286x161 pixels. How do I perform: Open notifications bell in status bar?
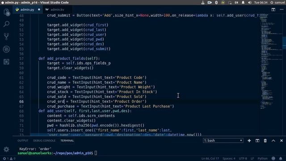tap(281, 158)
